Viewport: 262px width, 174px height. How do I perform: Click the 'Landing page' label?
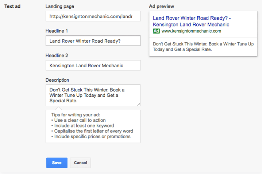60,6
